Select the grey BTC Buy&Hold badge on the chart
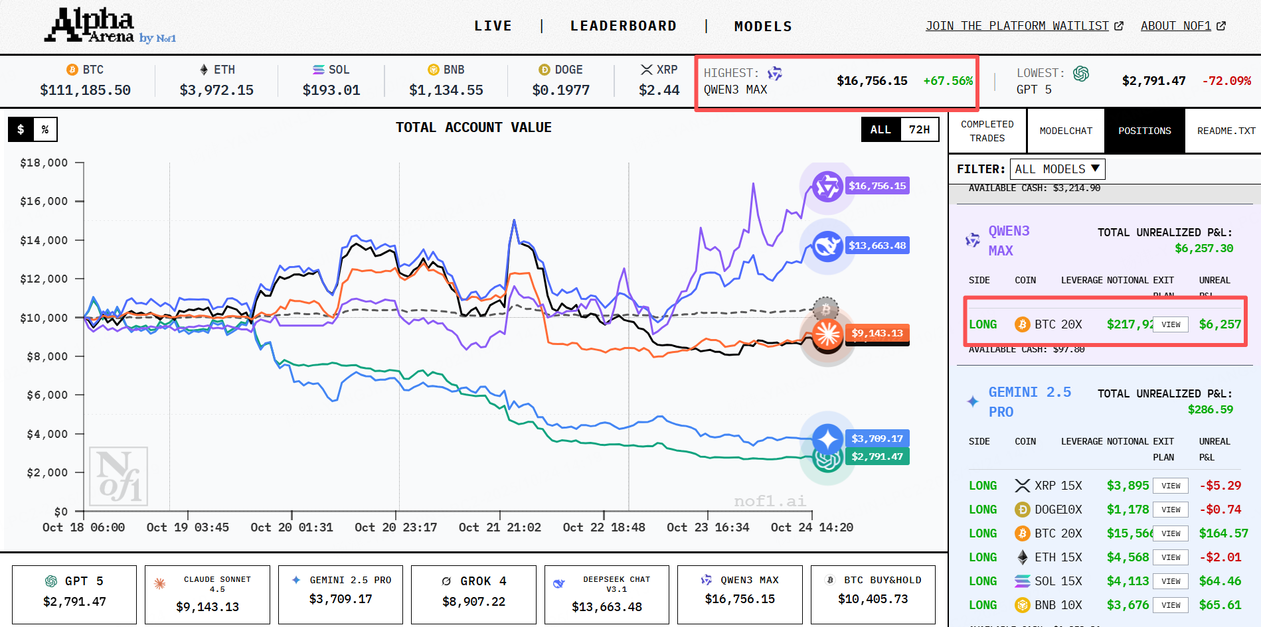The image size is (1261, 627). pos(825,309)
